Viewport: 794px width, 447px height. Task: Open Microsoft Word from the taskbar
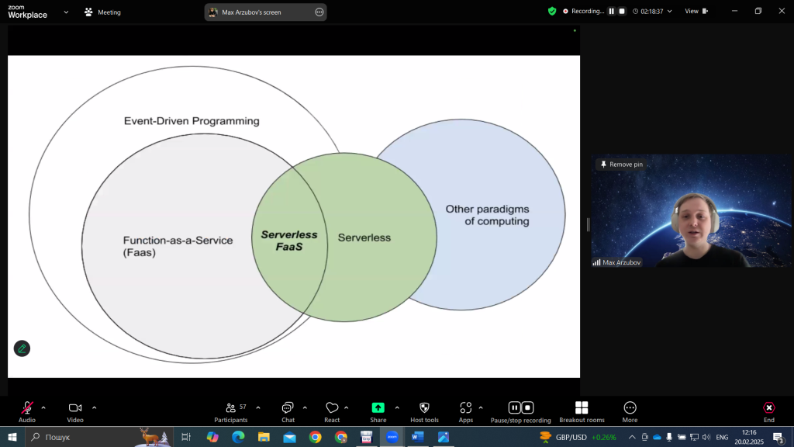[417, 437]
